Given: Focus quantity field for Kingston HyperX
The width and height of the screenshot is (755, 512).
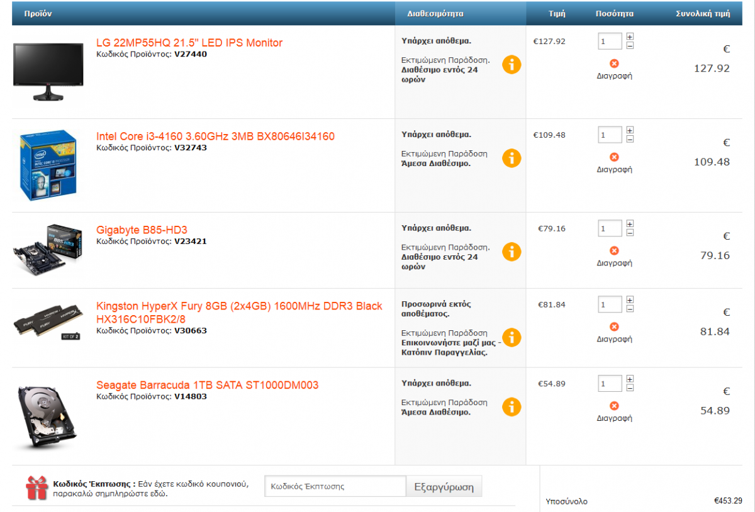Looking at the screenshot, I should pos(610,305).
